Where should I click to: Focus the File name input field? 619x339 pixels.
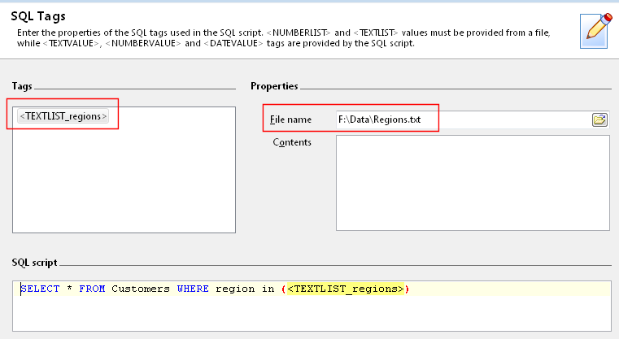pyautogui.click(x=460, y=120)
